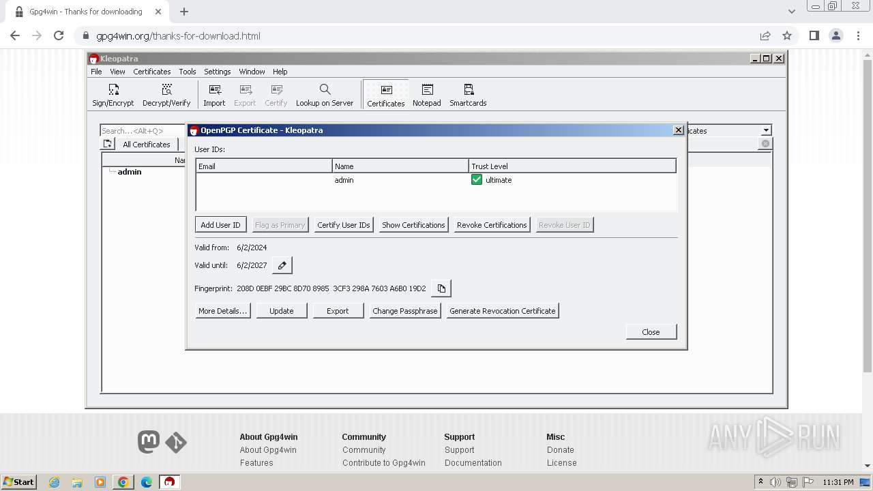Image resolution: width=873 pixels, height=491 pixels.
Task: Open Contribute to Gpg4win link
Action: click(384, 463)
